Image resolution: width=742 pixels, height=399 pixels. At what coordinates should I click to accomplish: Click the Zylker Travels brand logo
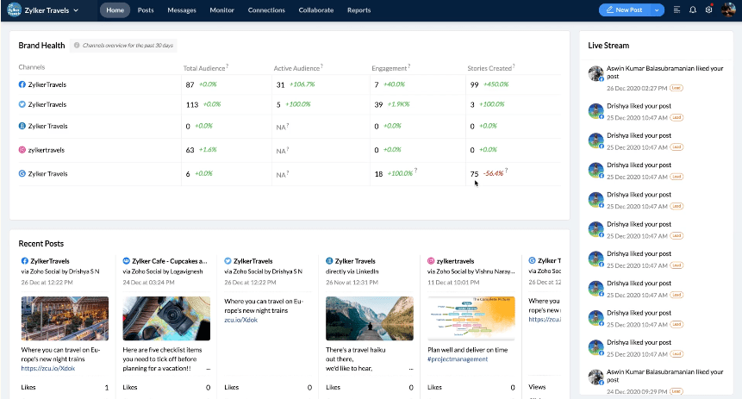pos(14,10)
